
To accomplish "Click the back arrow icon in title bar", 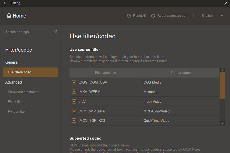I will (5, 3).
